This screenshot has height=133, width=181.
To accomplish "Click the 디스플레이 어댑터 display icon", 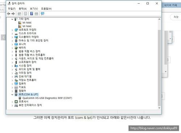I will pos(16,37).
